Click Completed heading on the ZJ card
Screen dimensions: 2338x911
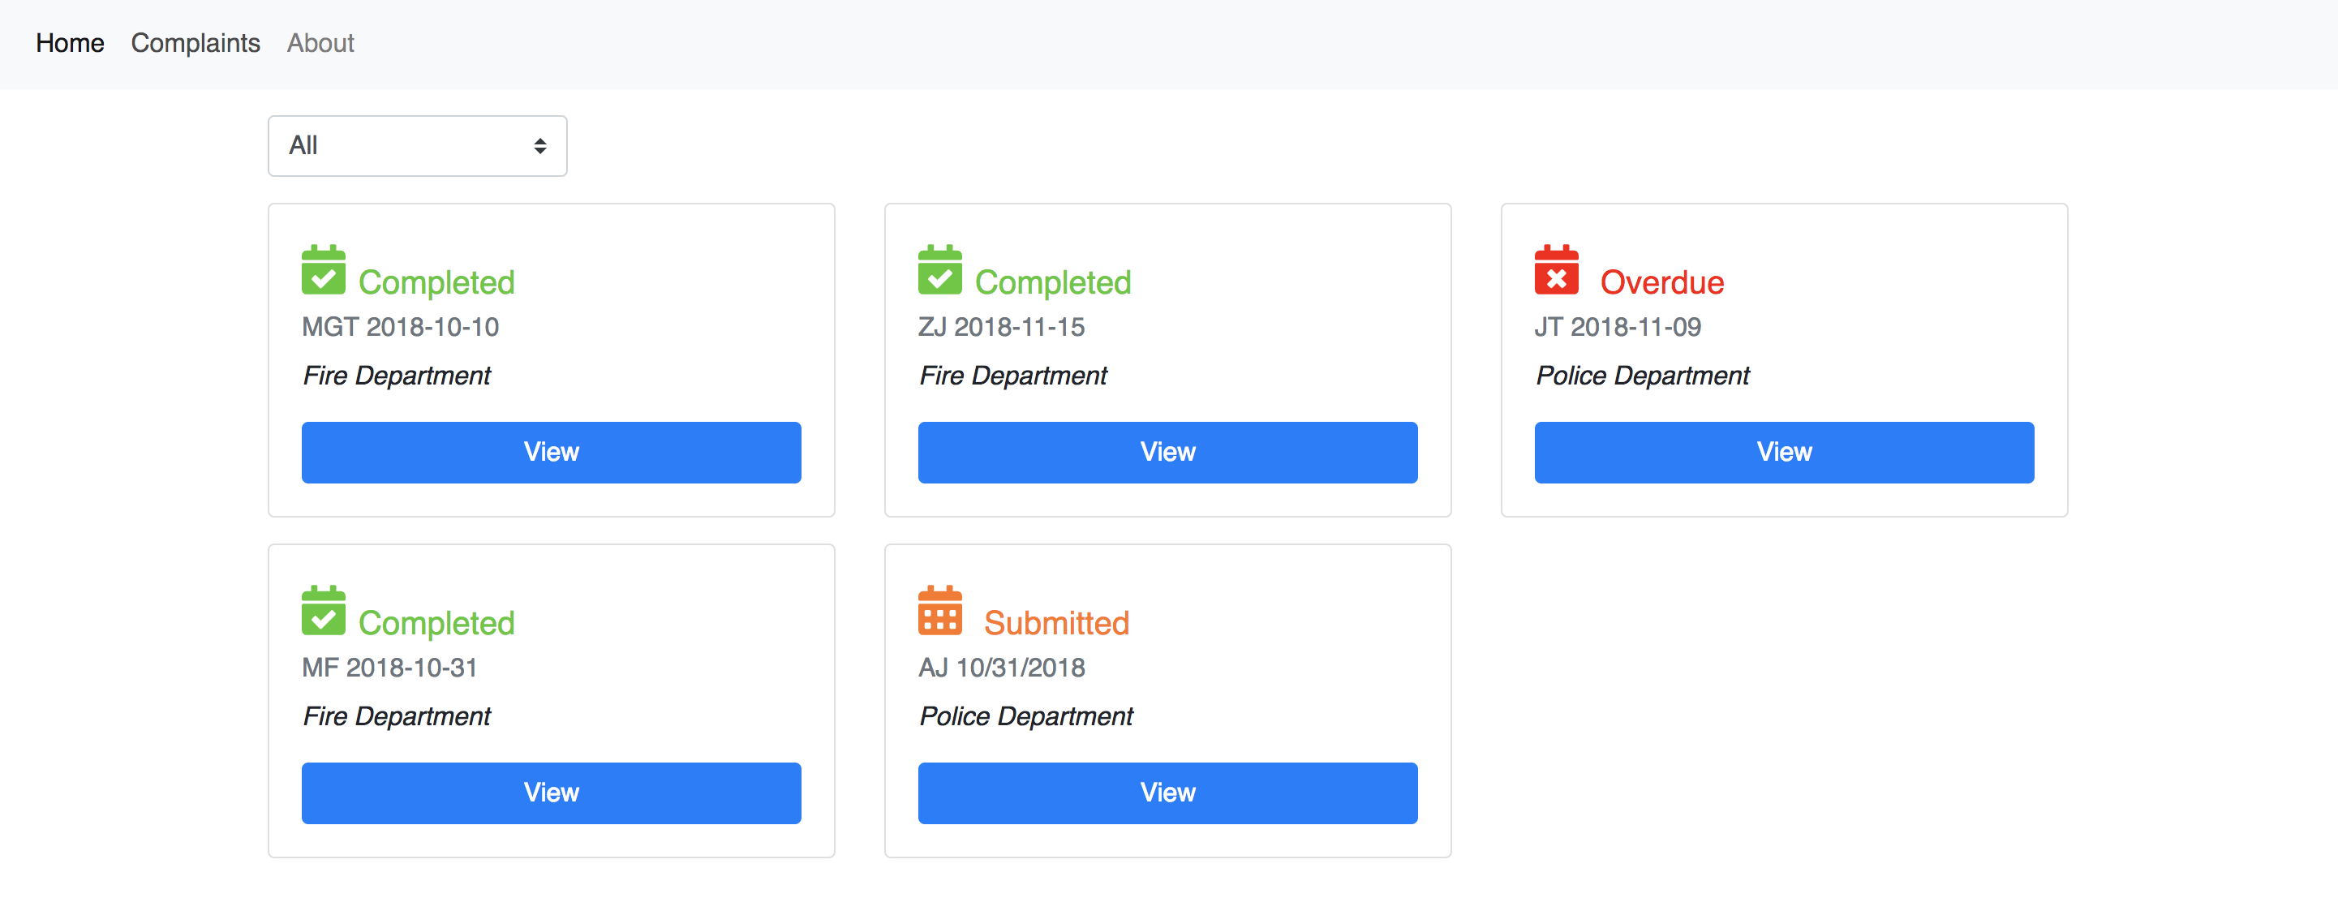click(x=1052, y=283)
